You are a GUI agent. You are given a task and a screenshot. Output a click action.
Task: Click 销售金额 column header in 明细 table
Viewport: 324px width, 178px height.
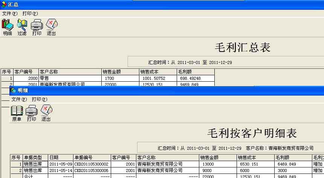(218, 158)
